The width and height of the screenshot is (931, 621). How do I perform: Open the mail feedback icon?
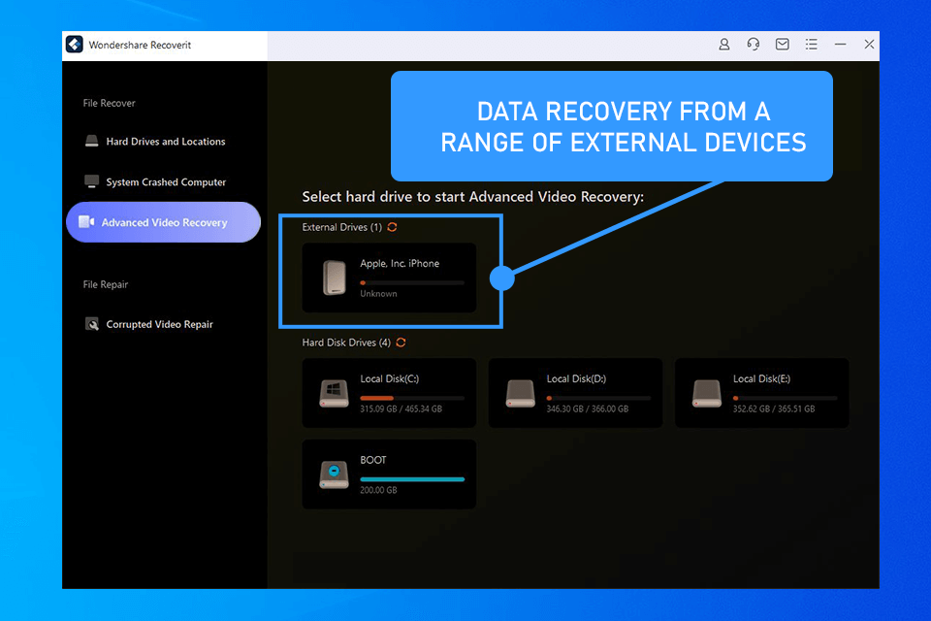click(782, 45)
